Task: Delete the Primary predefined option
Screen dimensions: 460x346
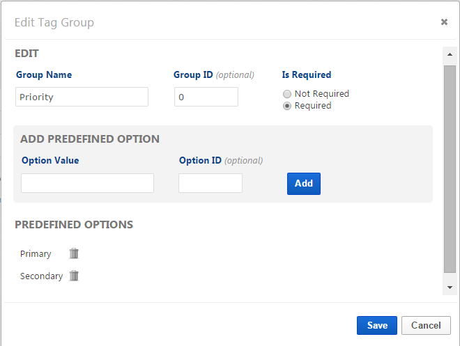Action: pos(74,253)
